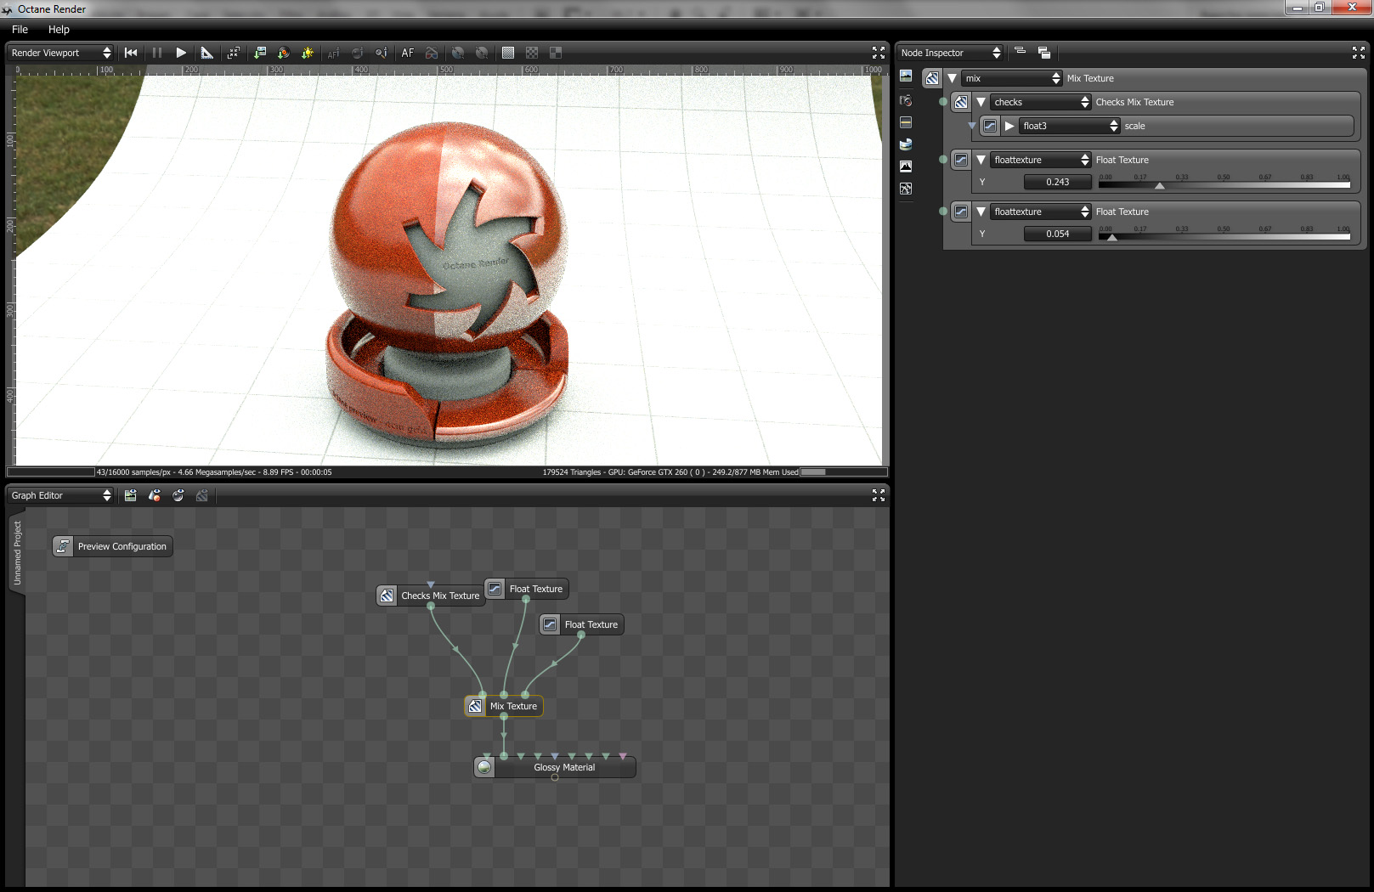Click the first crossed-out sphere icon
This screenshot has width=1374, height=892.
[458, 53]
